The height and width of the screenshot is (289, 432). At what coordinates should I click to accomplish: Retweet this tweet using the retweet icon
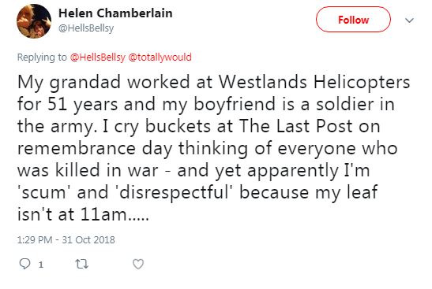coord(82,265)
